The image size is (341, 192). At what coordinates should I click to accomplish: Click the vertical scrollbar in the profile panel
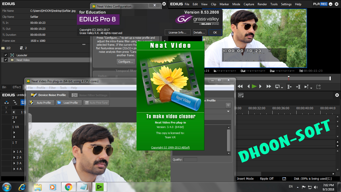click(229, 140)
